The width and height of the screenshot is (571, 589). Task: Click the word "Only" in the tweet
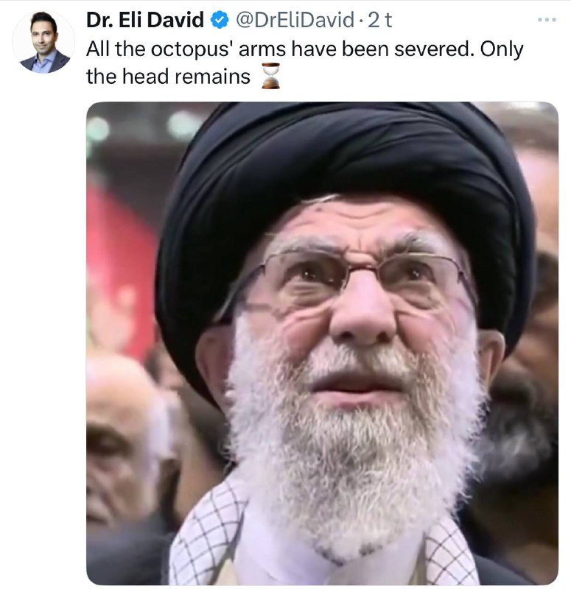click(502, 49)
